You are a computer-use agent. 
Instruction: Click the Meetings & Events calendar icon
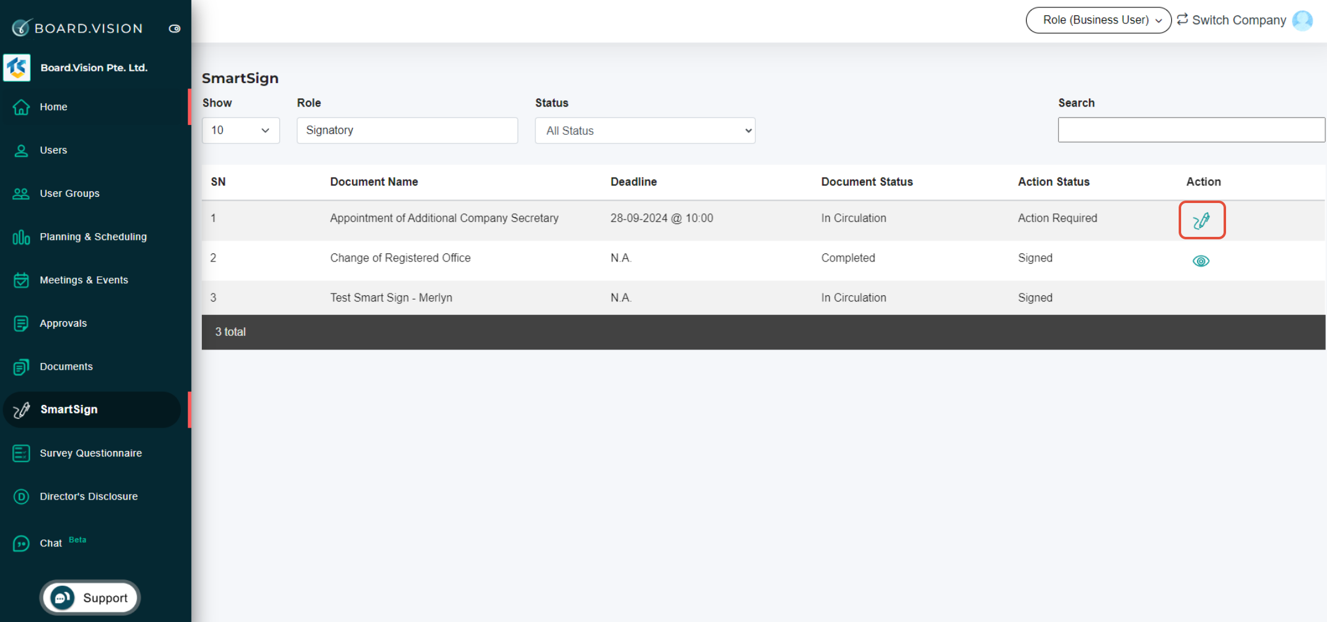coord(21,280)
